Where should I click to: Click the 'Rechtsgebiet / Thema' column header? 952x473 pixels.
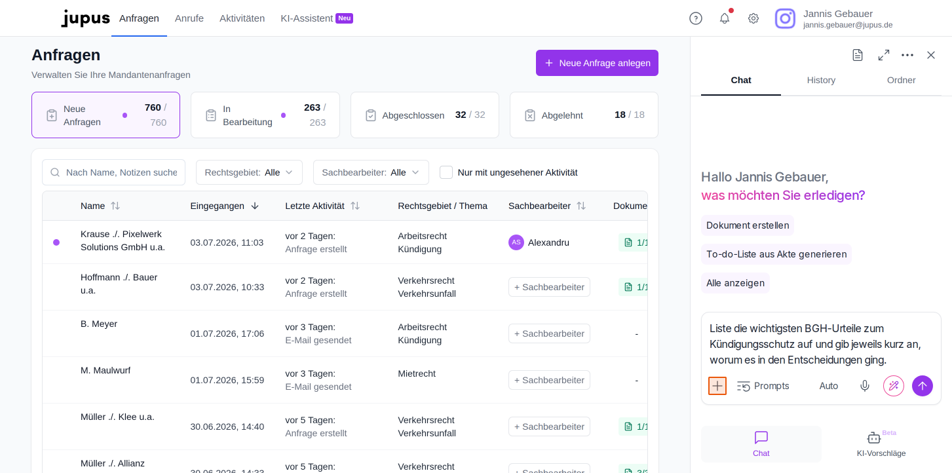(x=442, y=206)
